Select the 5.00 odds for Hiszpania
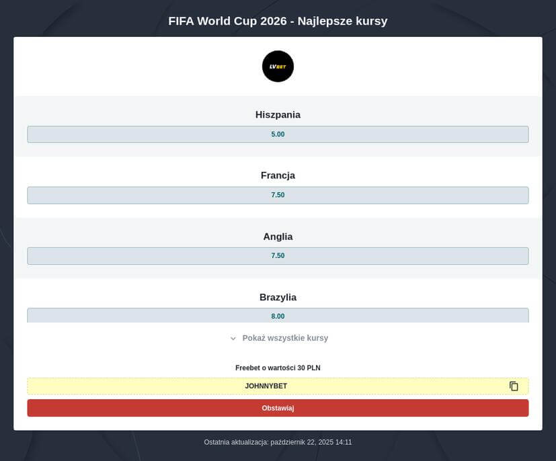 pyautogui.click(x=278, y=134)
